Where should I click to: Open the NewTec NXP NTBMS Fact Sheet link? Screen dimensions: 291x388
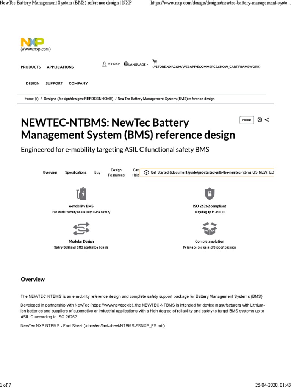pyautogui.click(x=92, y=326)
